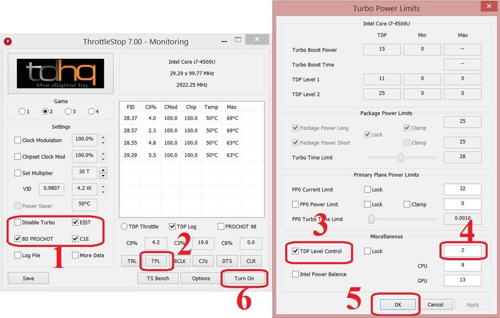Click the ThrottleStop red logo icon
Viewport: 500px width, 318px height.
[8, 42]
